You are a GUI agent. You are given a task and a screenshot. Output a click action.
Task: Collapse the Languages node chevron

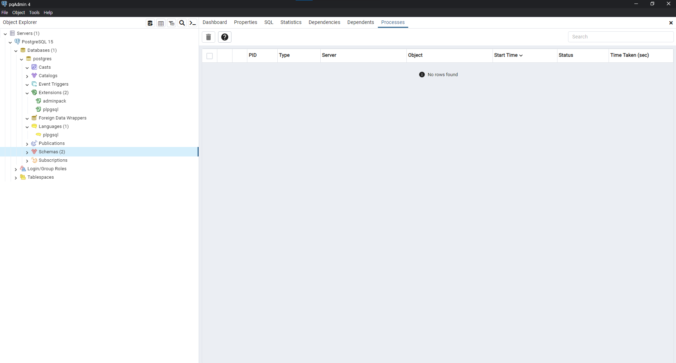tap(27, 127)
